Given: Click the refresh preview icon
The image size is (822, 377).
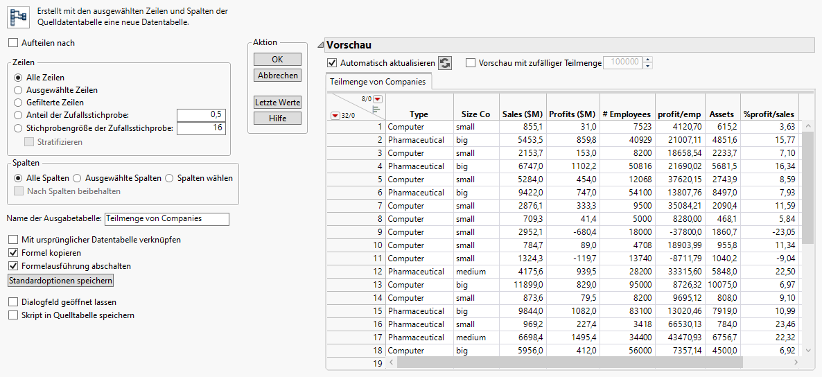Looking at the screenshot, I should [445, 63].
